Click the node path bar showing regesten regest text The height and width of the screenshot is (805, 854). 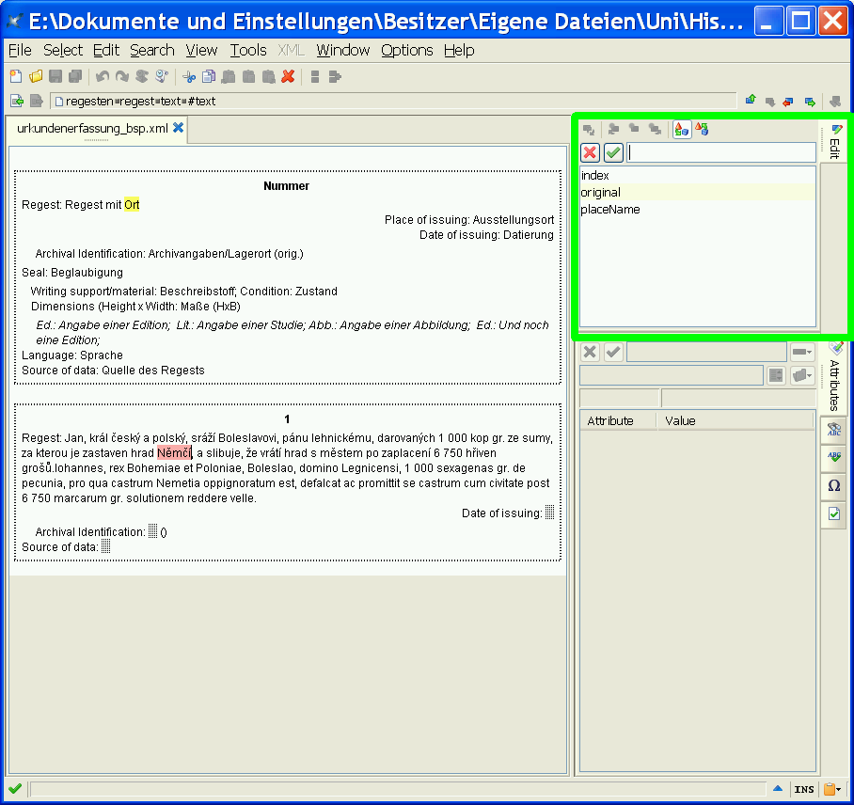pos(393,101)
